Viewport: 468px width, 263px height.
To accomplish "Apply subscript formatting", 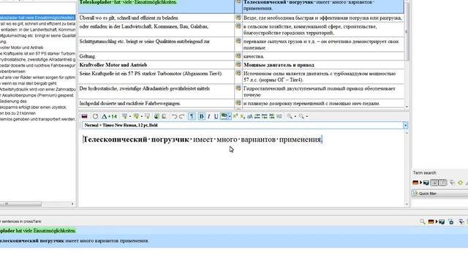I will point(242,116).
